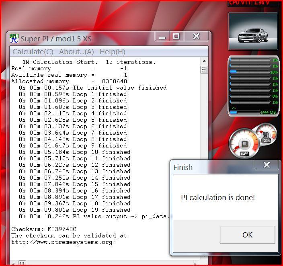283x266 pixels.
Task: Click the 'Loop 10 finished' line
Action: point(74,152)
